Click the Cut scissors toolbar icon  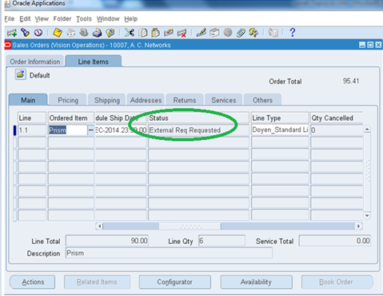[130, 33]
